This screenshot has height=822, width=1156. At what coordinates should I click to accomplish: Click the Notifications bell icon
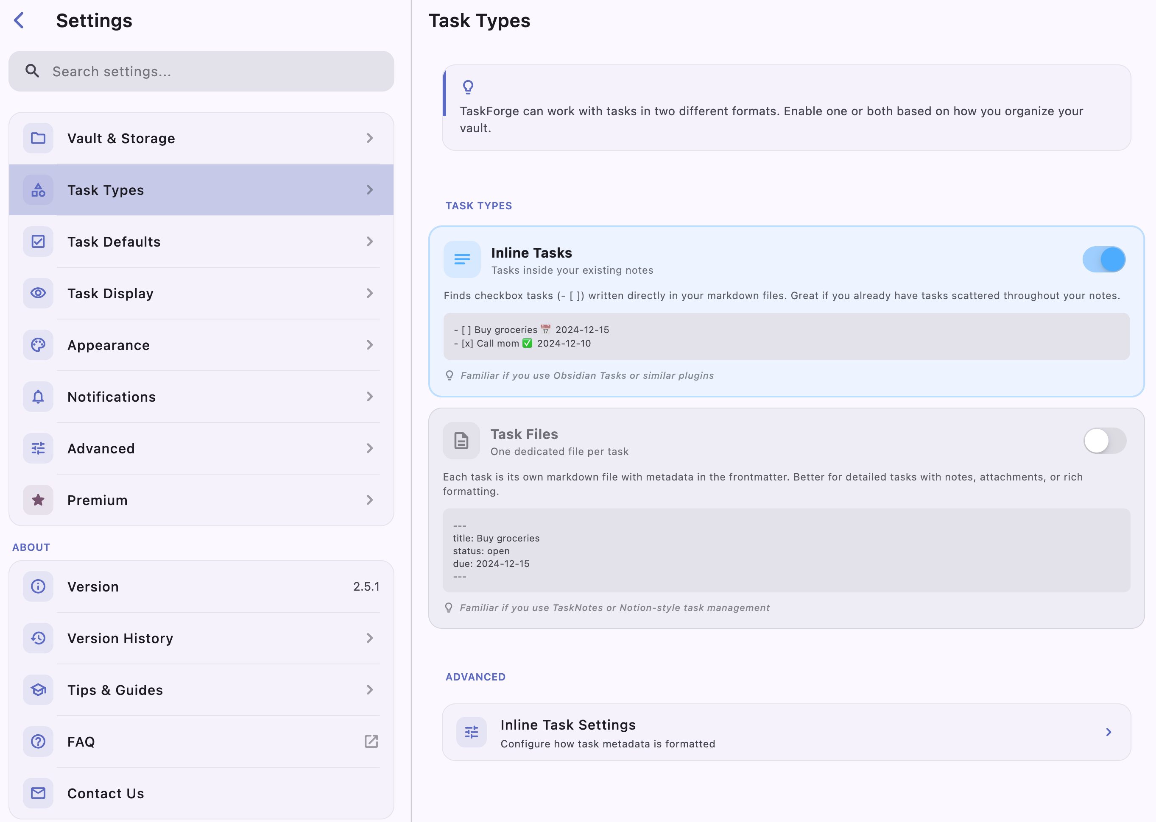pos(38,397)
